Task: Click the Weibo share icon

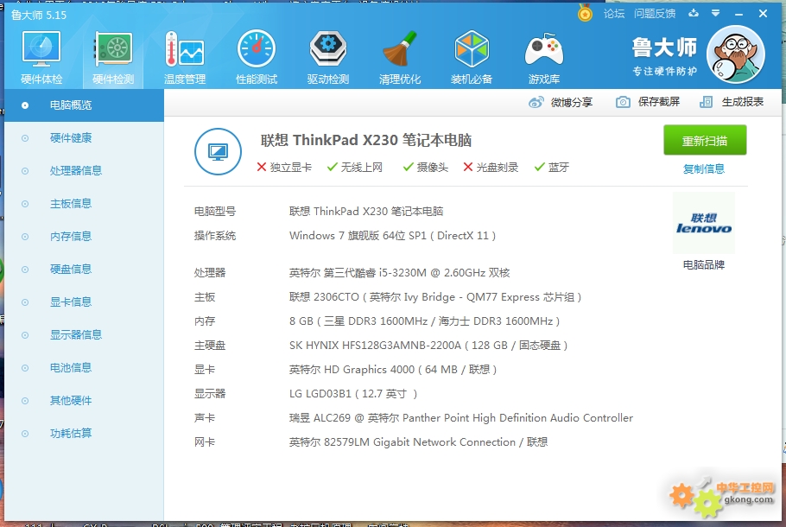Action: 536,102
